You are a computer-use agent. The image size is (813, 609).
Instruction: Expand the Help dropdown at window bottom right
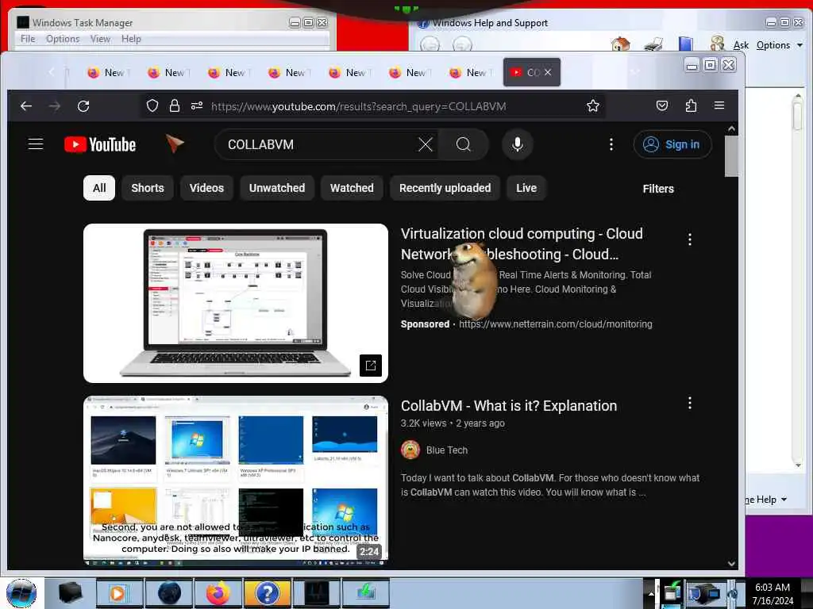(x=766, y=500)
